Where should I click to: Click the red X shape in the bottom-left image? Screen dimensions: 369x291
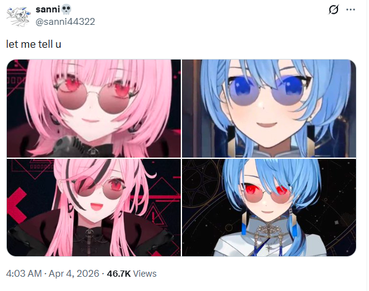(17, 205)
